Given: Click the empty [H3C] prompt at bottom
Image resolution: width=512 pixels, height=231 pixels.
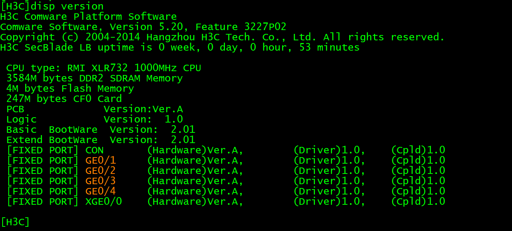Looking at the screenshot, I should click(15, 222).
